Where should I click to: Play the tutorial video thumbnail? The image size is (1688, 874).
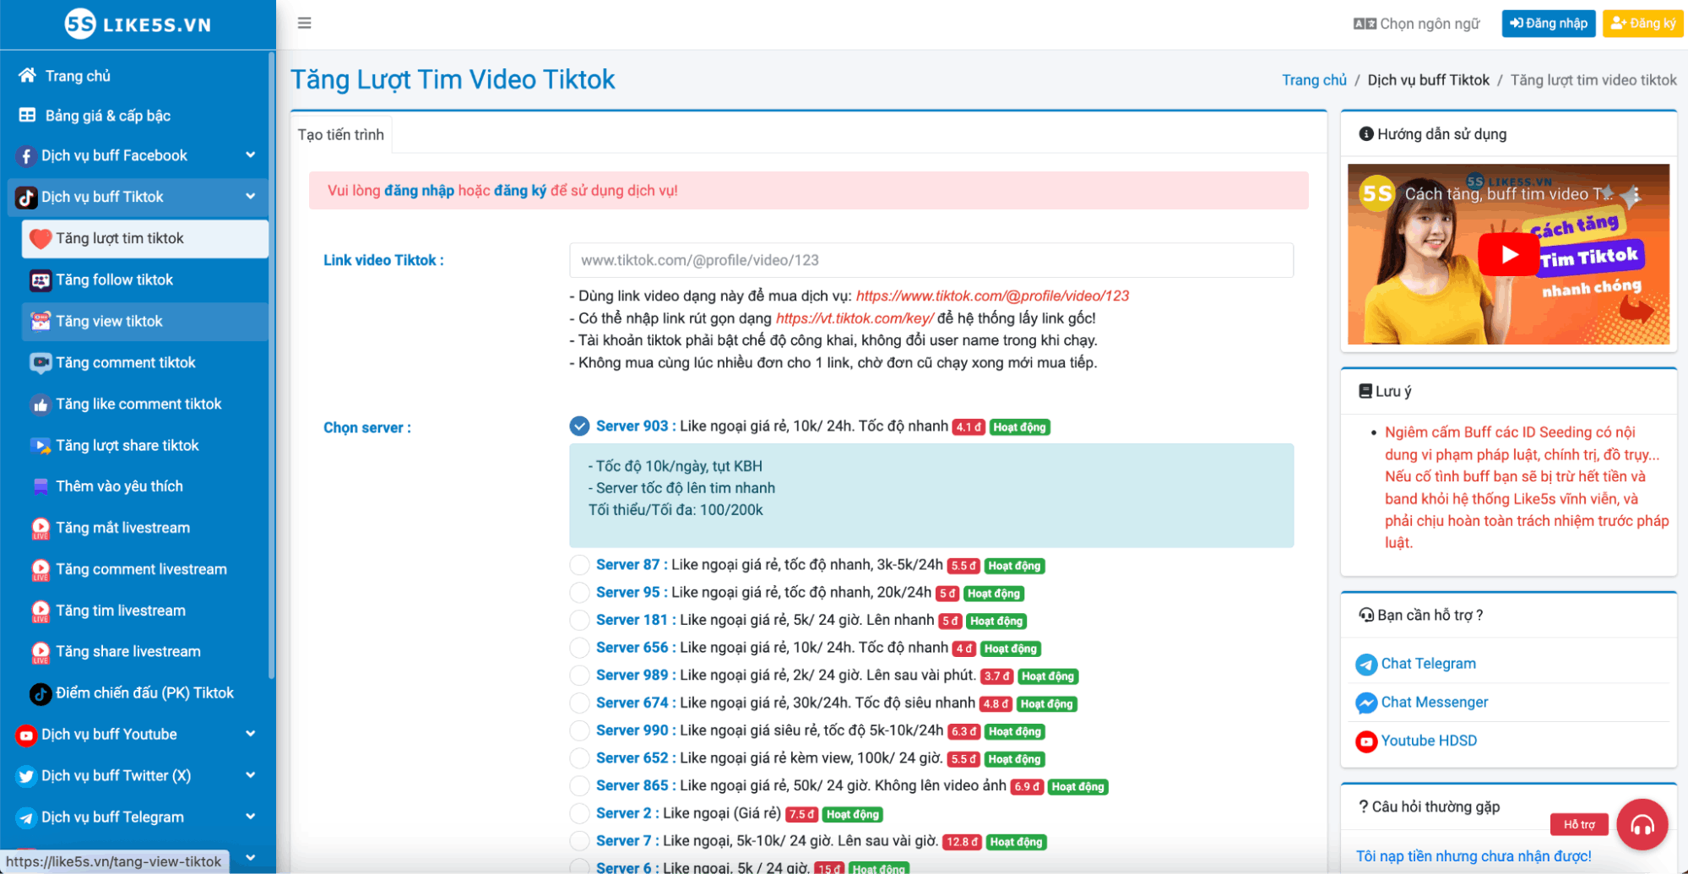point(1508,254)
